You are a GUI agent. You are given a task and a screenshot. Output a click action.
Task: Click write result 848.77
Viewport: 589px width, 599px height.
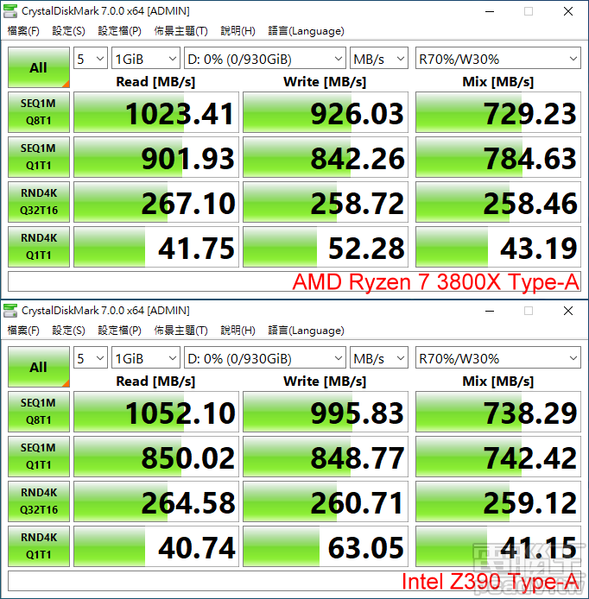tap(326, 457)
